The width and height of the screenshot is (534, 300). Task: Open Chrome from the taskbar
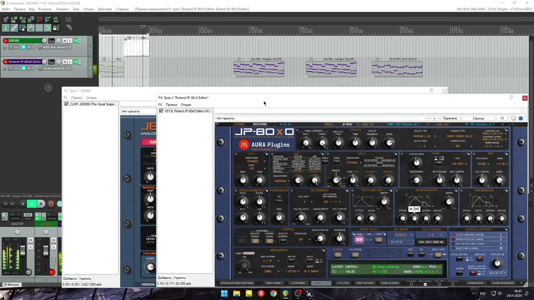(273, 293)
